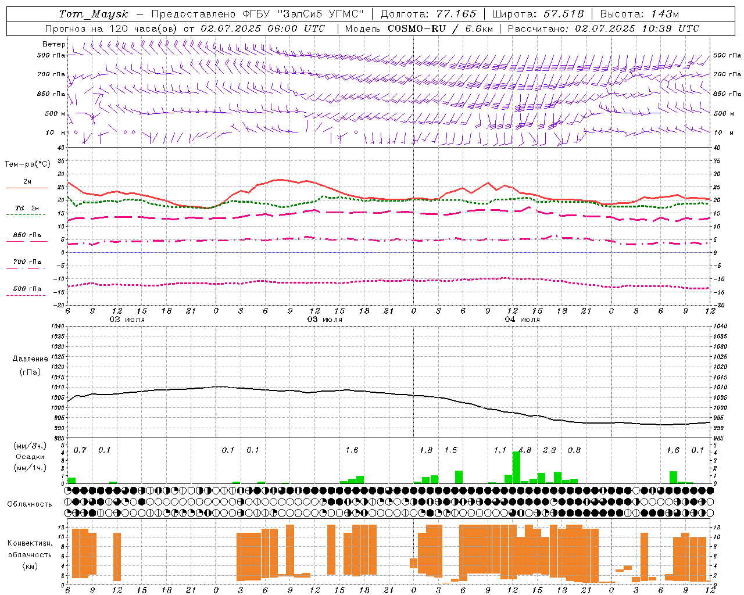Screen dimensions: 744x595
Task: Click the 4.8 precipitation total value
Action: (x=525, y=450)
